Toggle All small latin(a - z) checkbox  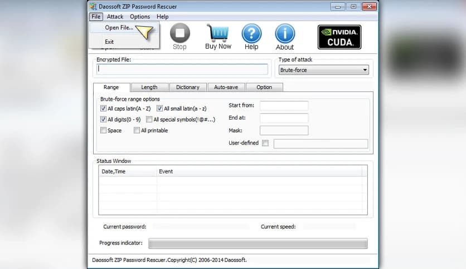pos(159,108)
